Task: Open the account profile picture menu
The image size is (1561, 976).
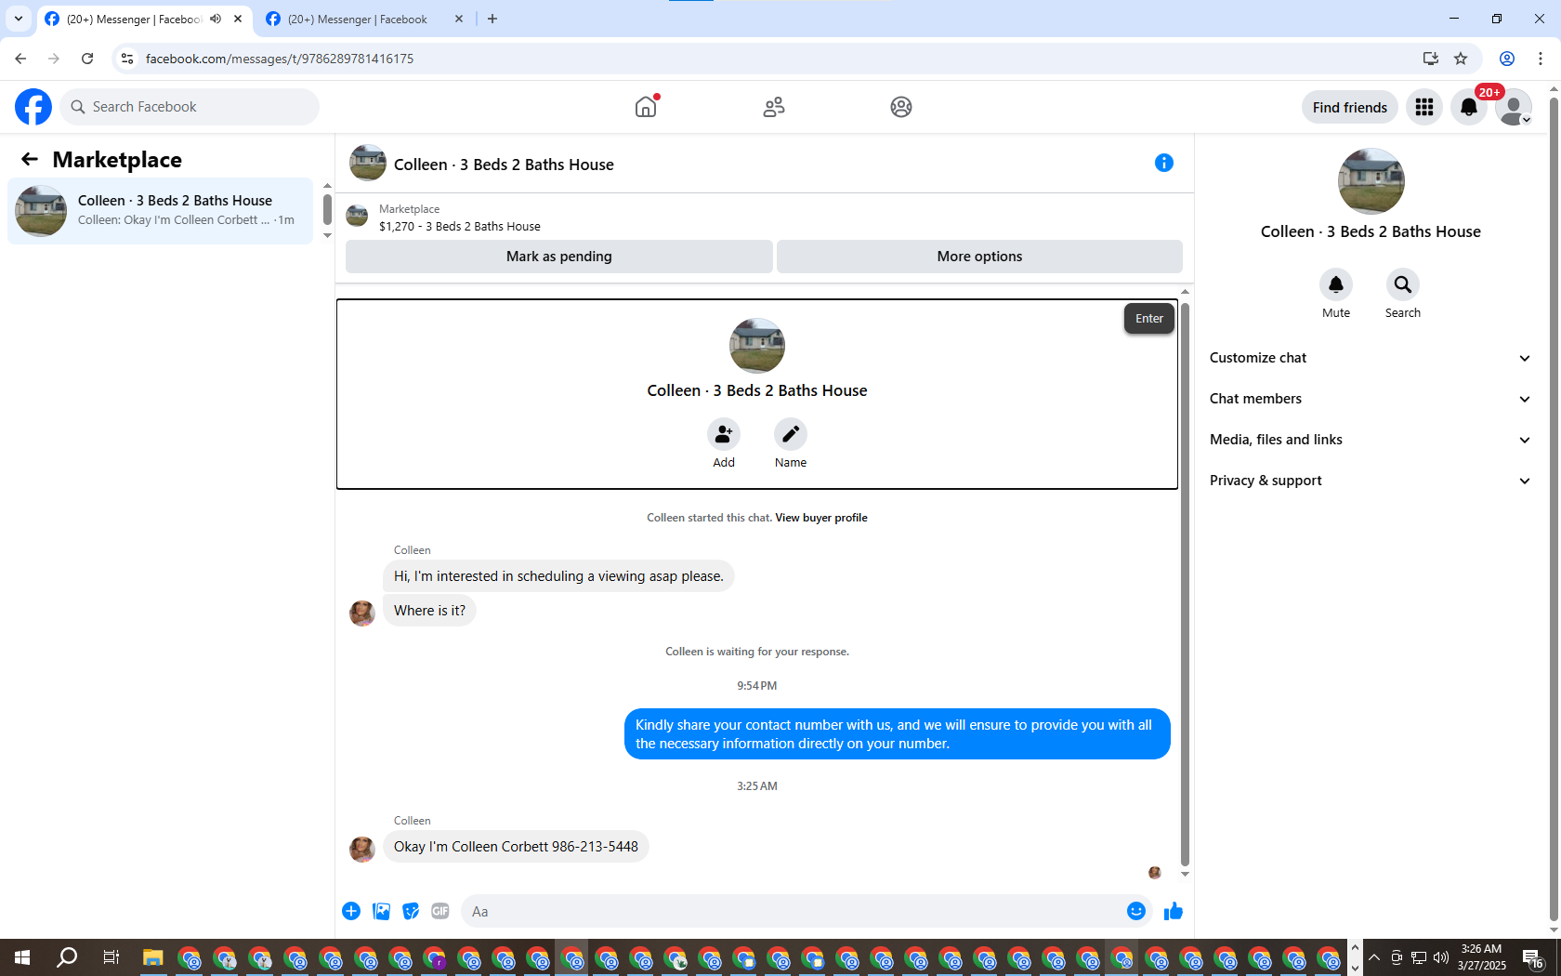Action: click(x=1514, y=107)
